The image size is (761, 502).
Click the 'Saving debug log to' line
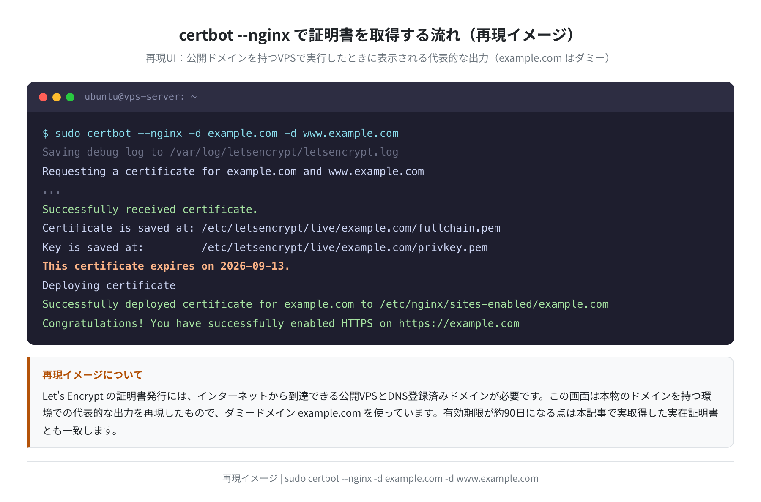pyautogui.click(x=220, y=152)
